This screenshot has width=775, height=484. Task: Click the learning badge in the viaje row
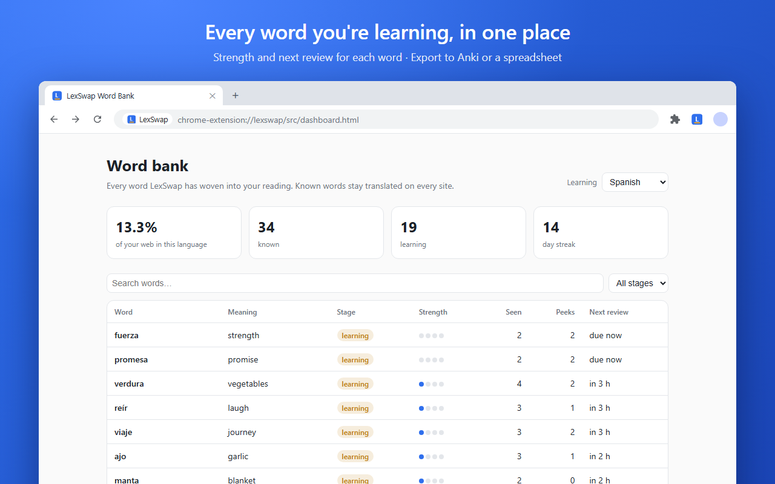coord(355,432)
